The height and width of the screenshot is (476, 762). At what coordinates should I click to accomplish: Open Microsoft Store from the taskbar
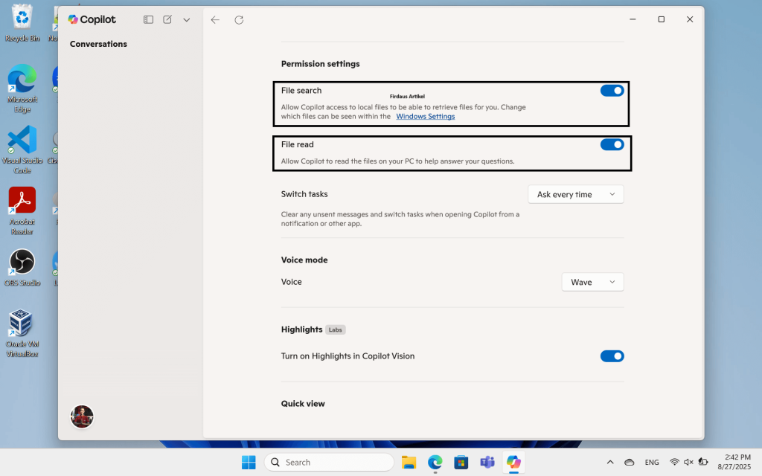tap(461, 463)
